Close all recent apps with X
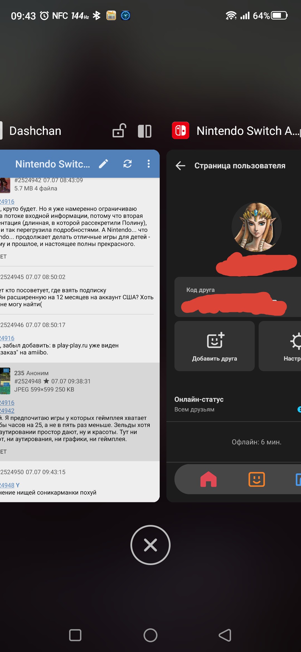This screenshot has height=652, width=301. point(151,545)
